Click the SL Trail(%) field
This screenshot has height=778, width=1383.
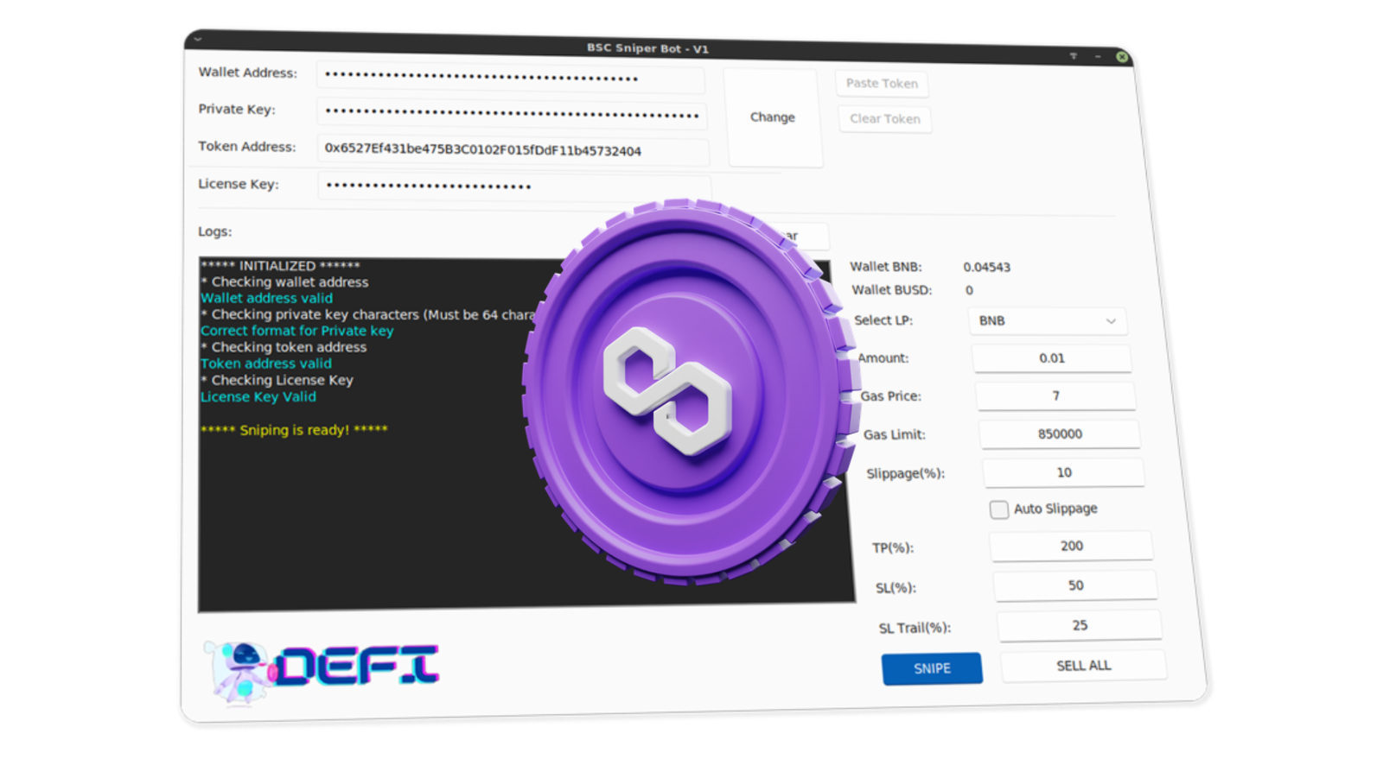point(1080,626)
